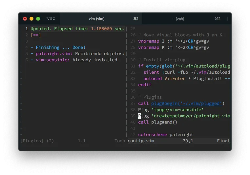Click the 'Final' status bar indicator

coord(223,141)
